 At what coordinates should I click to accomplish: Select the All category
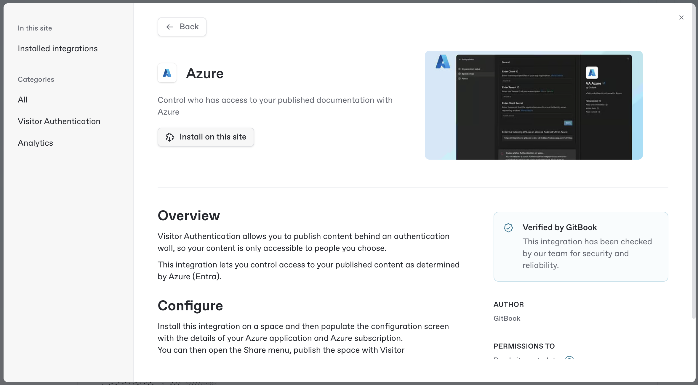click(x=22, y=100)
